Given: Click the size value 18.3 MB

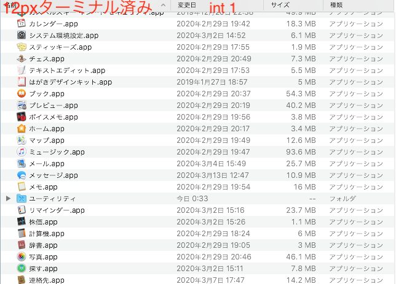Looking at the screenshot, I should pyautogui.click(x=301, y=24).
